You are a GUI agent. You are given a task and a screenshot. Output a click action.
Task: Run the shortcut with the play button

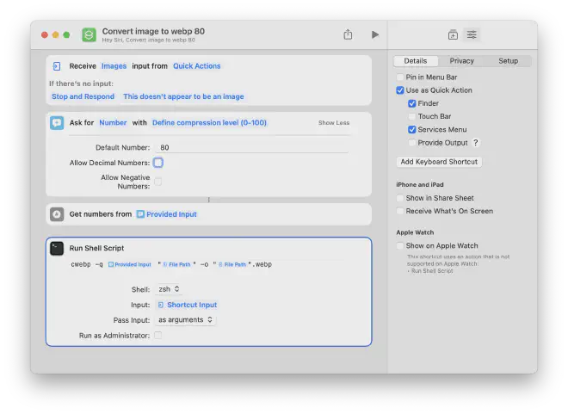click(x=375, y=34)
